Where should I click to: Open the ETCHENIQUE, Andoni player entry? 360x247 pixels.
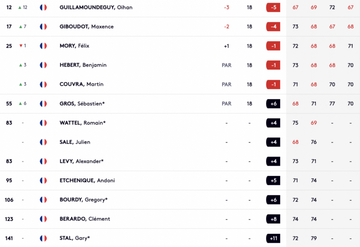pos(87,181)
